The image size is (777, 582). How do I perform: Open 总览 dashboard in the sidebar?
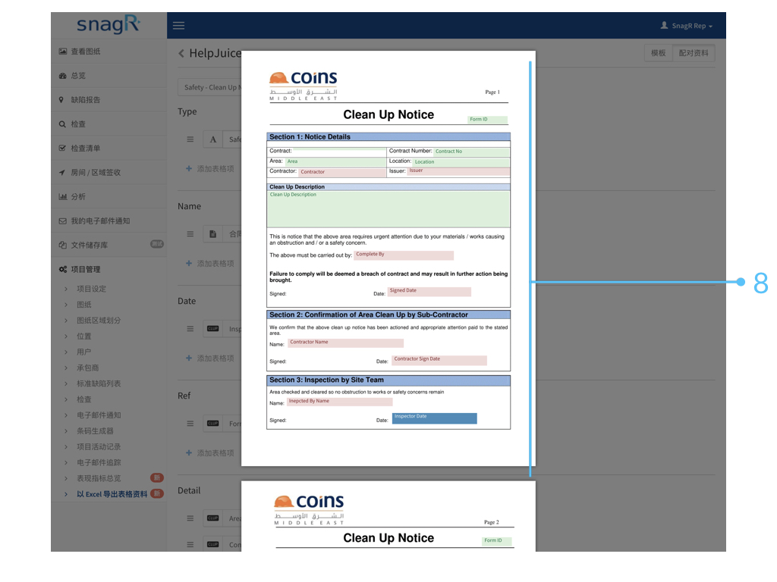109,76
